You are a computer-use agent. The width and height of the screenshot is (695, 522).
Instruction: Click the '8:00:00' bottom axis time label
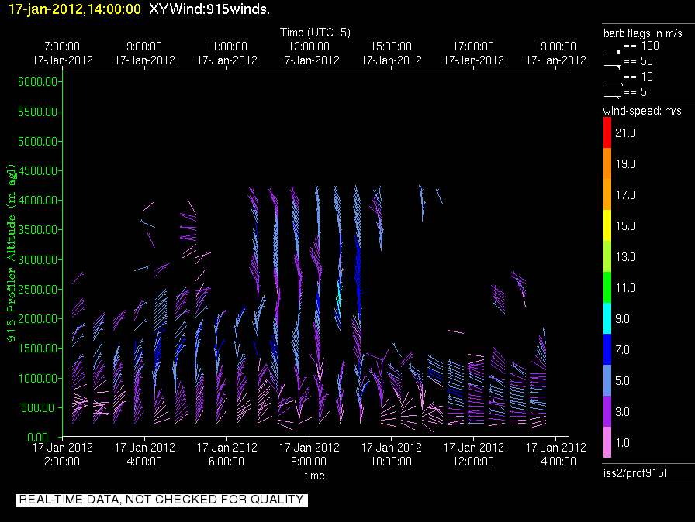(309, 462)
